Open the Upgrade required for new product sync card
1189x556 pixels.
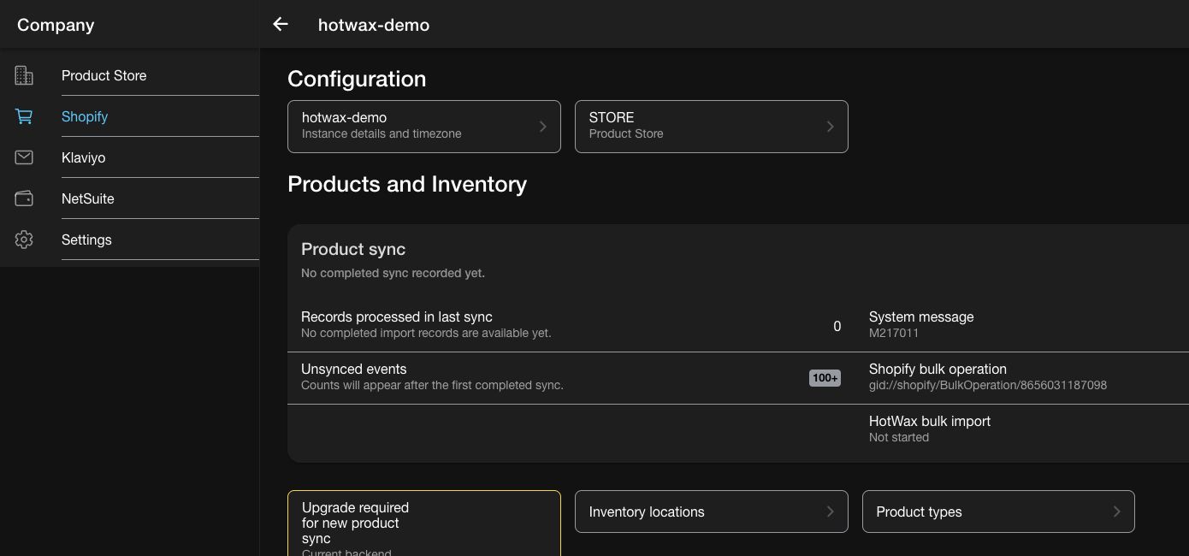[x=424, y=523]
